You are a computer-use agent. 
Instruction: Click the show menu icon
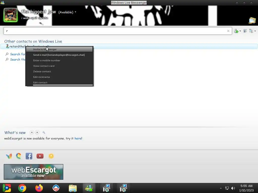pos(251,31)
